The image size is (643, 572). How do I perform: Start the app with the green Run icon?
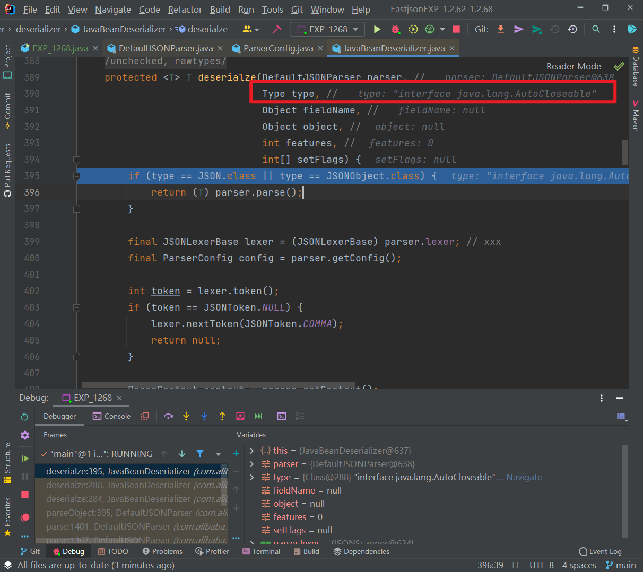pos(377,30)
